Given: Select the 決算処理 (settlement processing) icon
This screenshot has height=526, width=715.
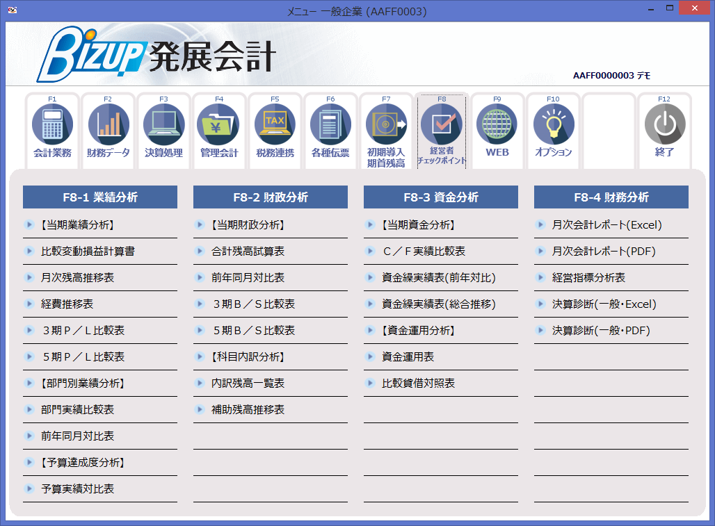Looking at the screenshot, I should pos(163,131).
